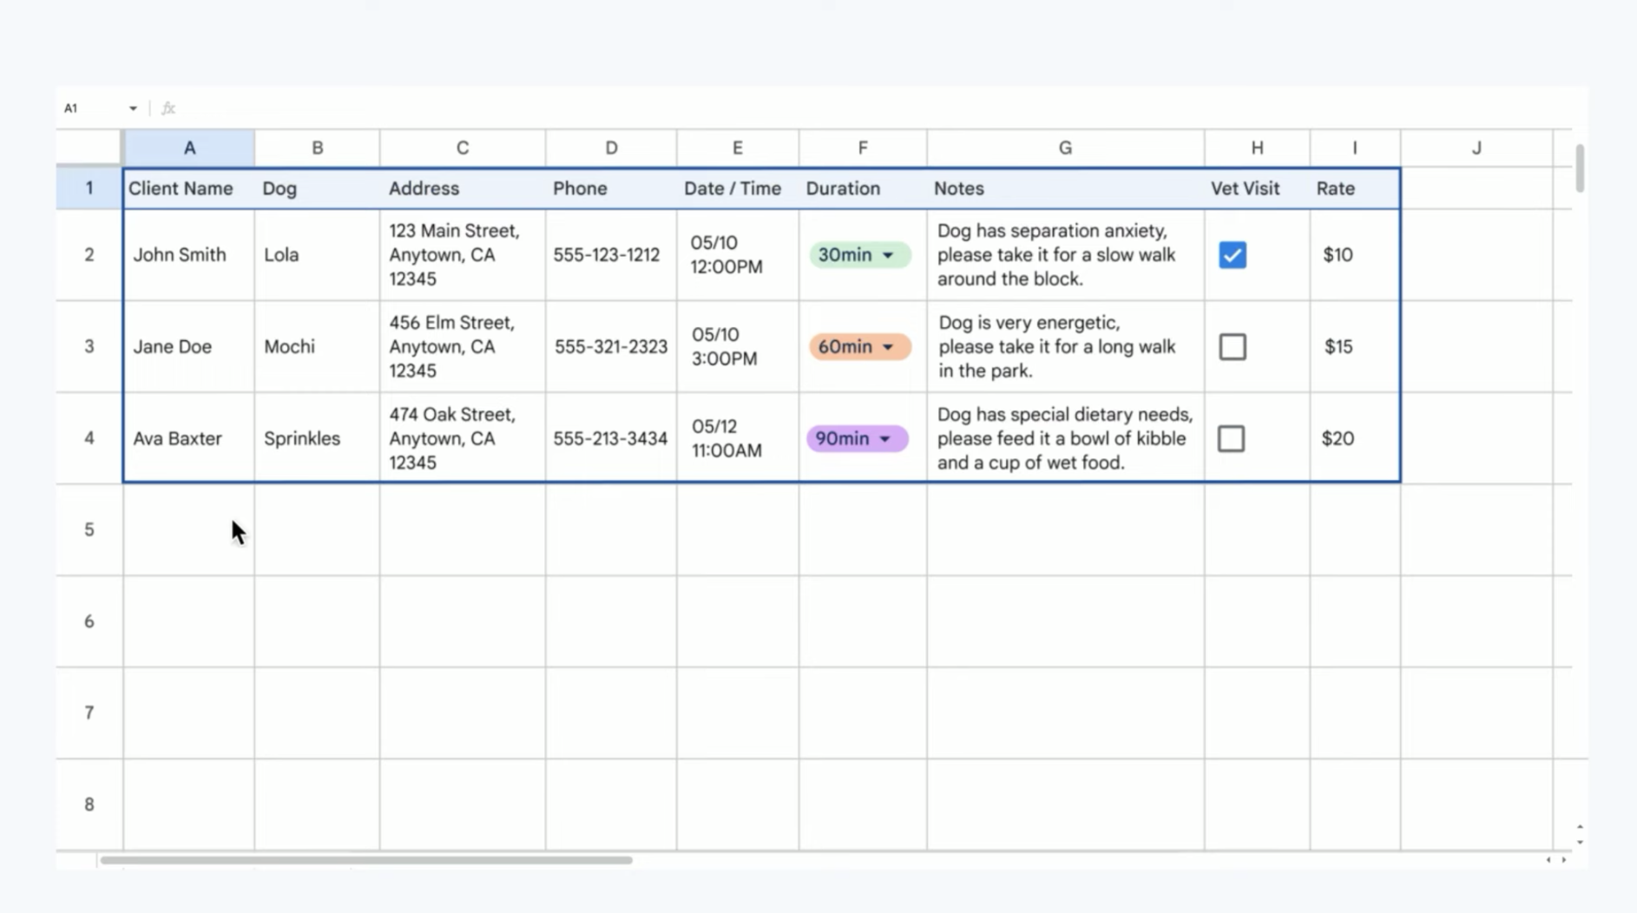Open the 90min duration dropdown

(x=885, y=439)
